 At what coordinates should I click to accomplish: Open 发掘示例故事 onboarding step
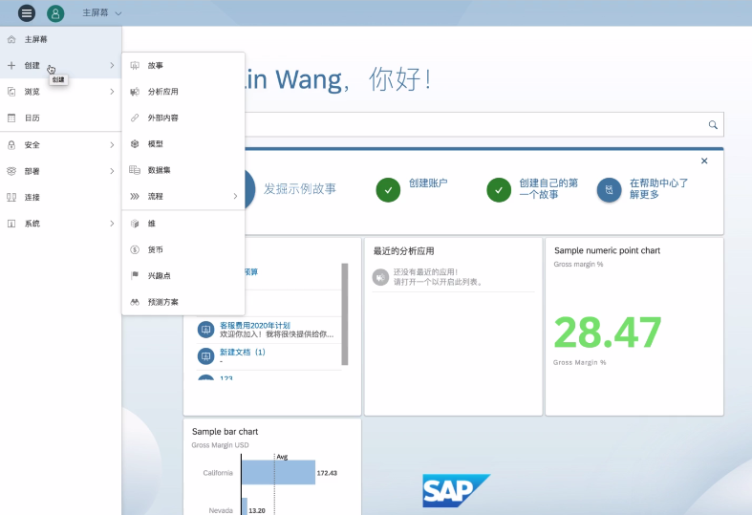(300, 189)
